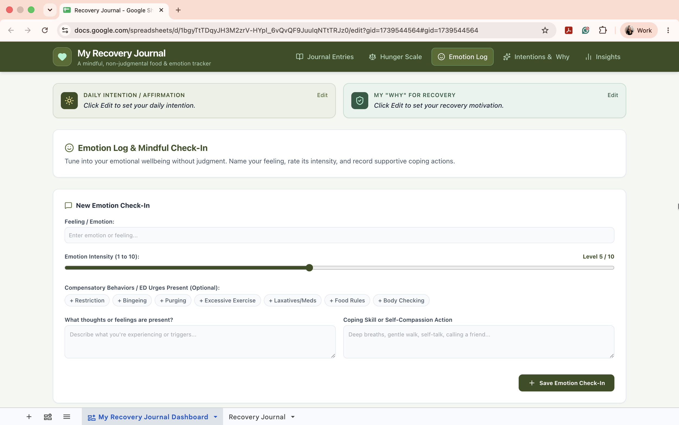Open the Extensions puzzle icon

click(603, 30)
